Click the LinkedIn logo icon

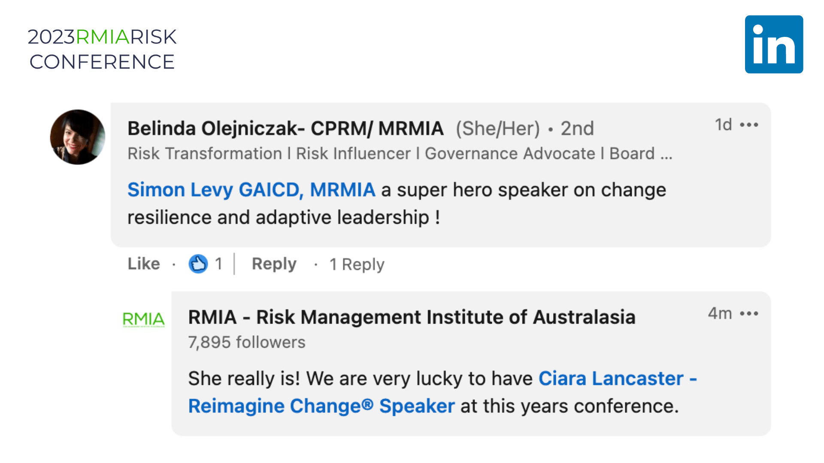[x=774, y=45]
